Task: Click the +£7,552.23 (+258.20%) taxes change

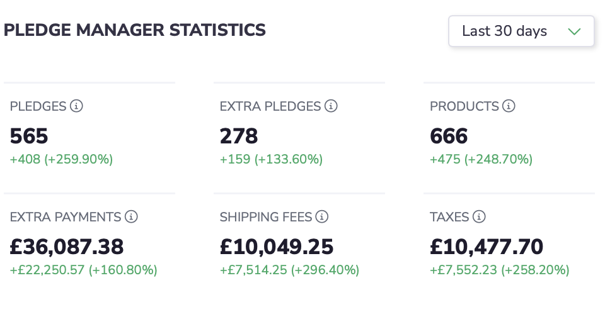Action: pos(500,270)
